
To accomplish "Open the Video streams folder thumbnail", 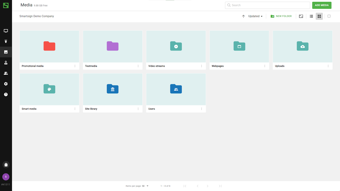I will (x=176, y=46).
